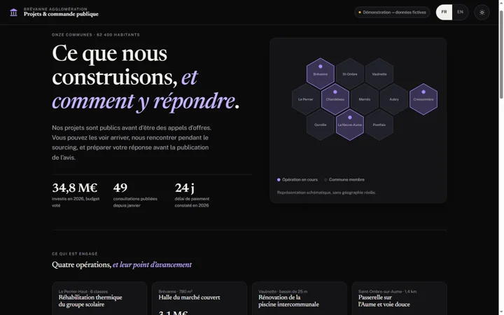Open the Réhabilitation thermique du groupe scolaire card
The width and height of the screenshot is (504, 315).
tap(99, 298)
